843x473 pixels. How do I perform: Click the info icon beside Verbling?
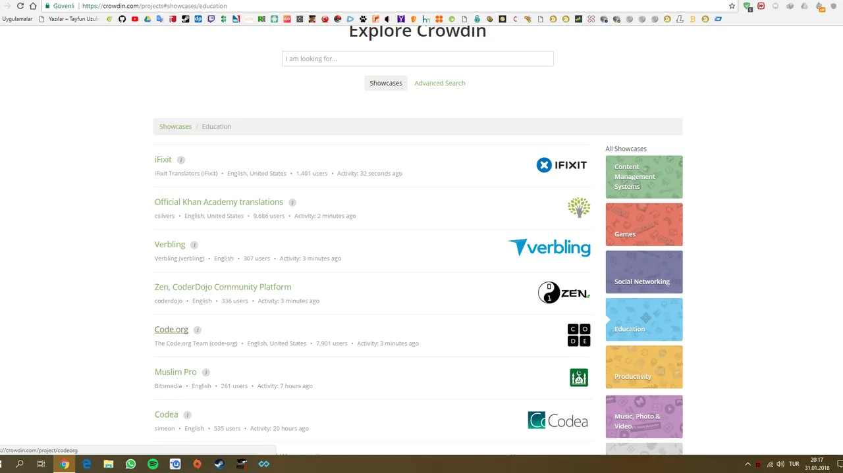[x=194, y=245]
